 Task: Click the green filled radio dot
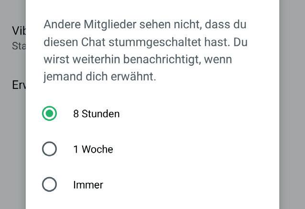[49, 114]
